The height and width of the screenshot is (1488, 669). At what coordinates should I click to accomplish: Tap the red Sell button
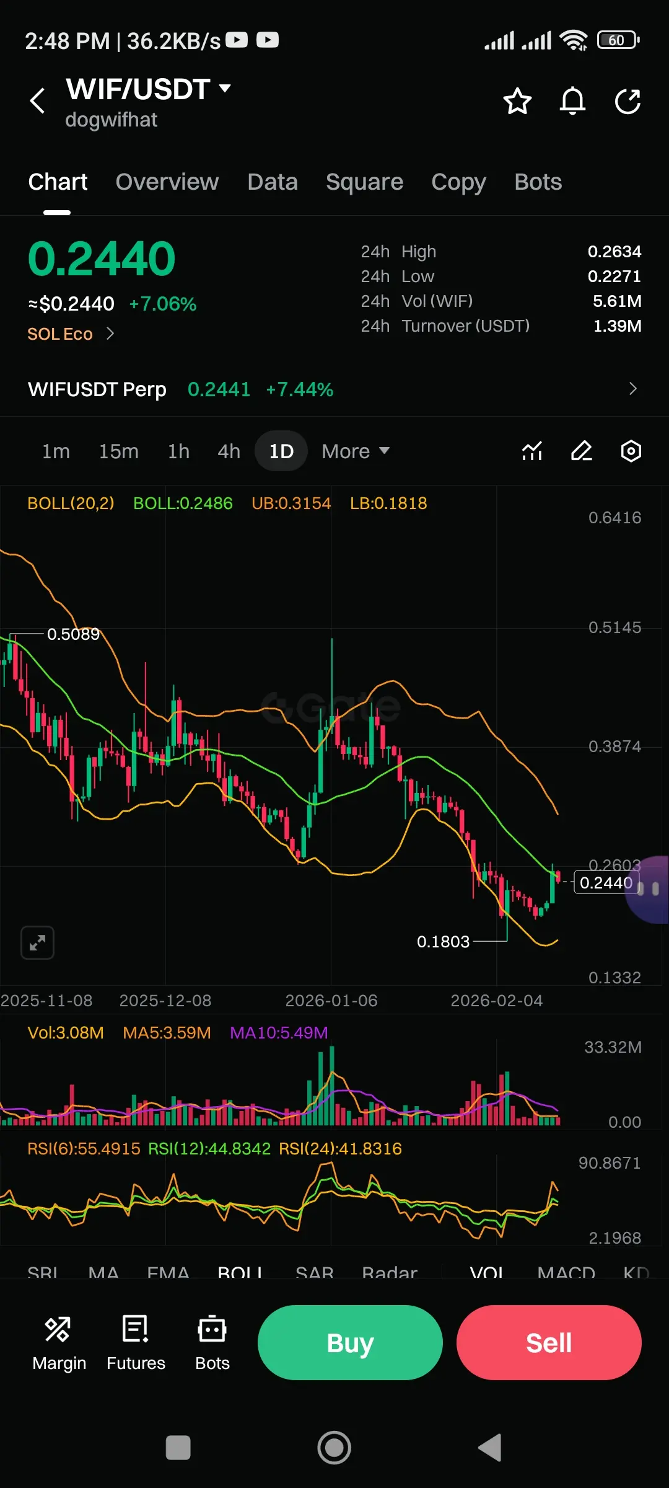[x=549, y=1342]
